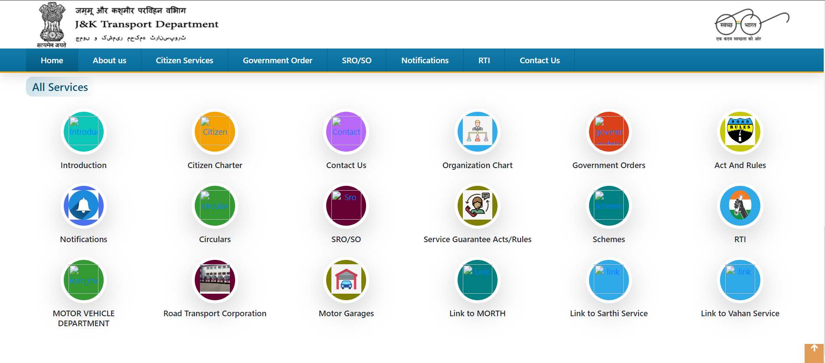Viewport: 825px width, 363px height.
Task: Click the RTI flag icon
Action: 740,206
